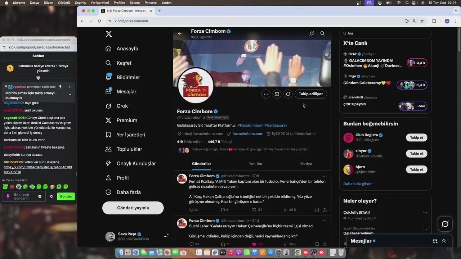Compose new message in Mesajlar drawer

click(435, 241)
